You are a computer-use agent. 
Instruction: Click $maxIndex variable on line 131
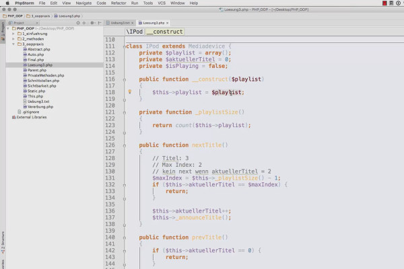click(167, 178)
